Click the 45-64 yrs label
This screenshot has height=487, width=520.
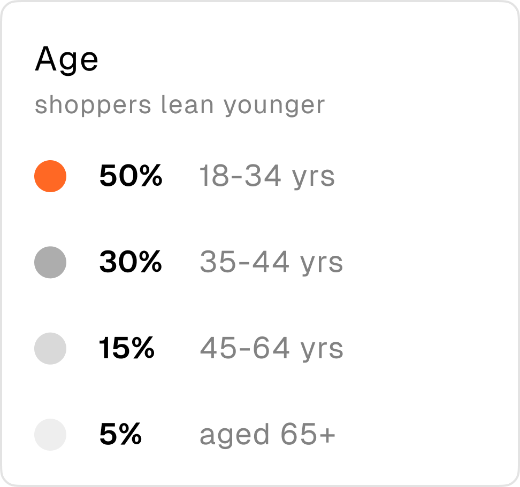pyautogui.click(x=271, y=348)
